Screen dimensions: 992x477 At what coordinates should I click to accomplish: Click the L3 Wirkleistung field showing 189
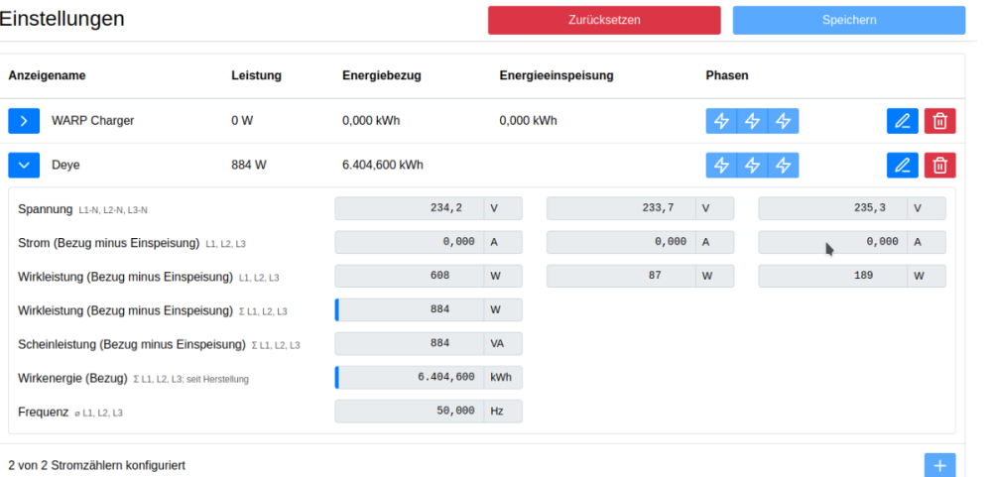click(831, 276)
